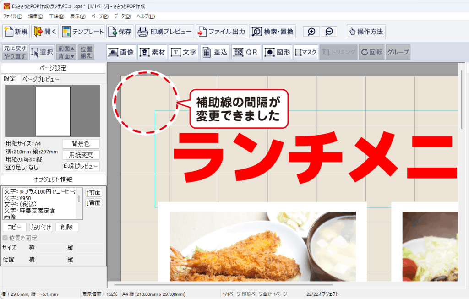Toggle the 位置を固定 checkbox
This screenshot has height=299, width=469.
(x=5, y=238)
